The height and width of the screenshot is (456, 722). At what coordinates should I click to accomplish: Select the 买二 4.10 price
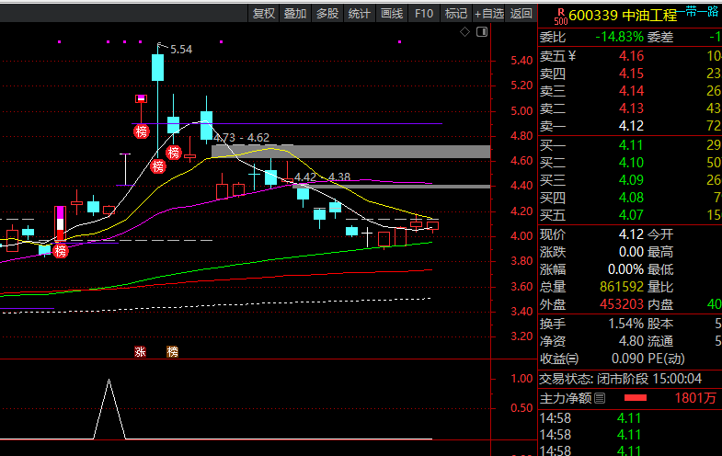[631, 163]
